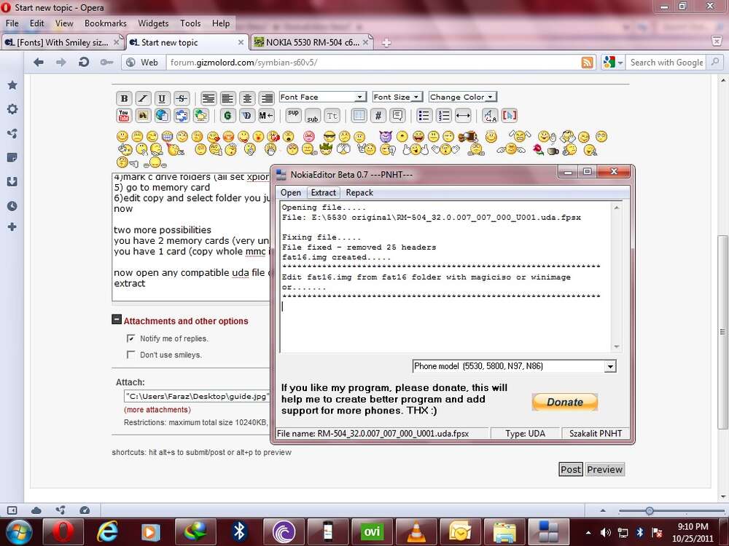The image size is (729, 546).
Task: Right align the post text
Action: [x=266, y=98]
